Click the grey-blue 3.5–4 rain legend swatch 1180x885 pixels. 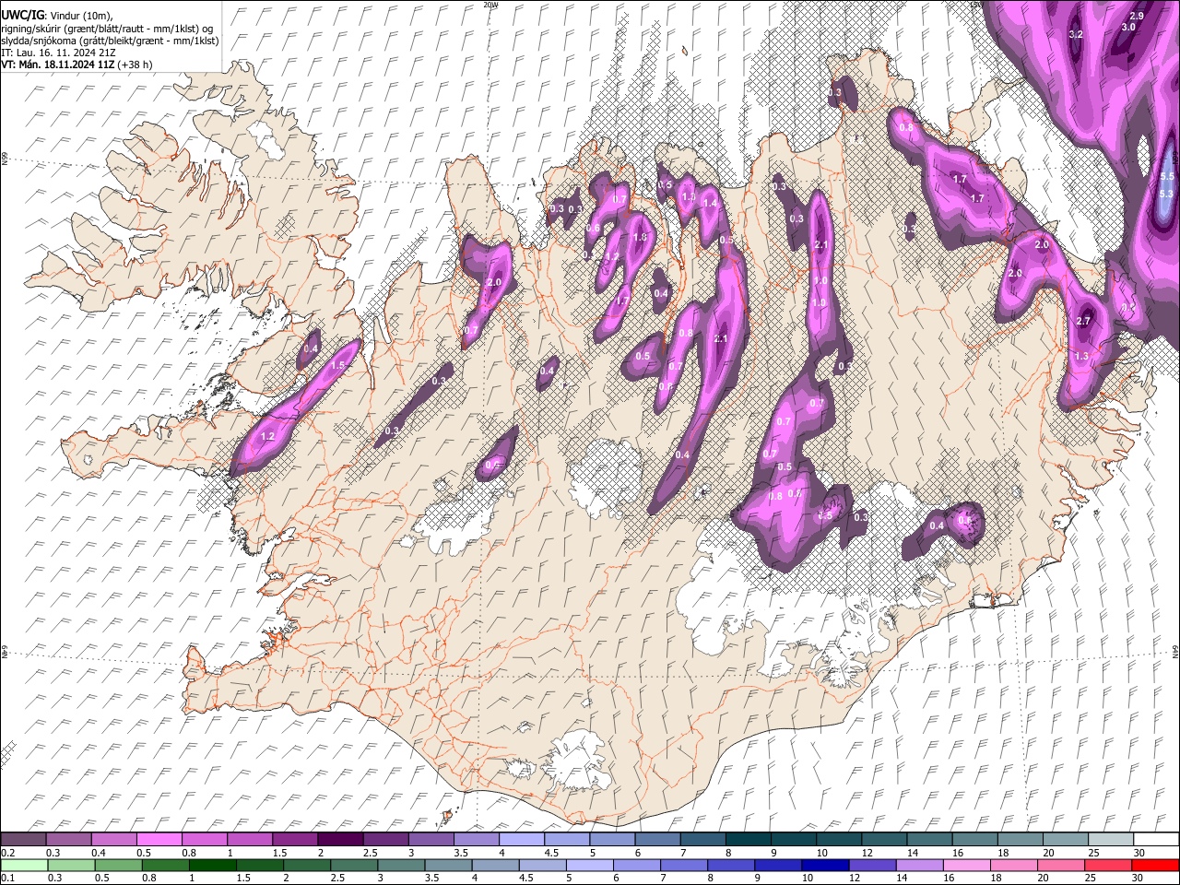click(448, 865)
